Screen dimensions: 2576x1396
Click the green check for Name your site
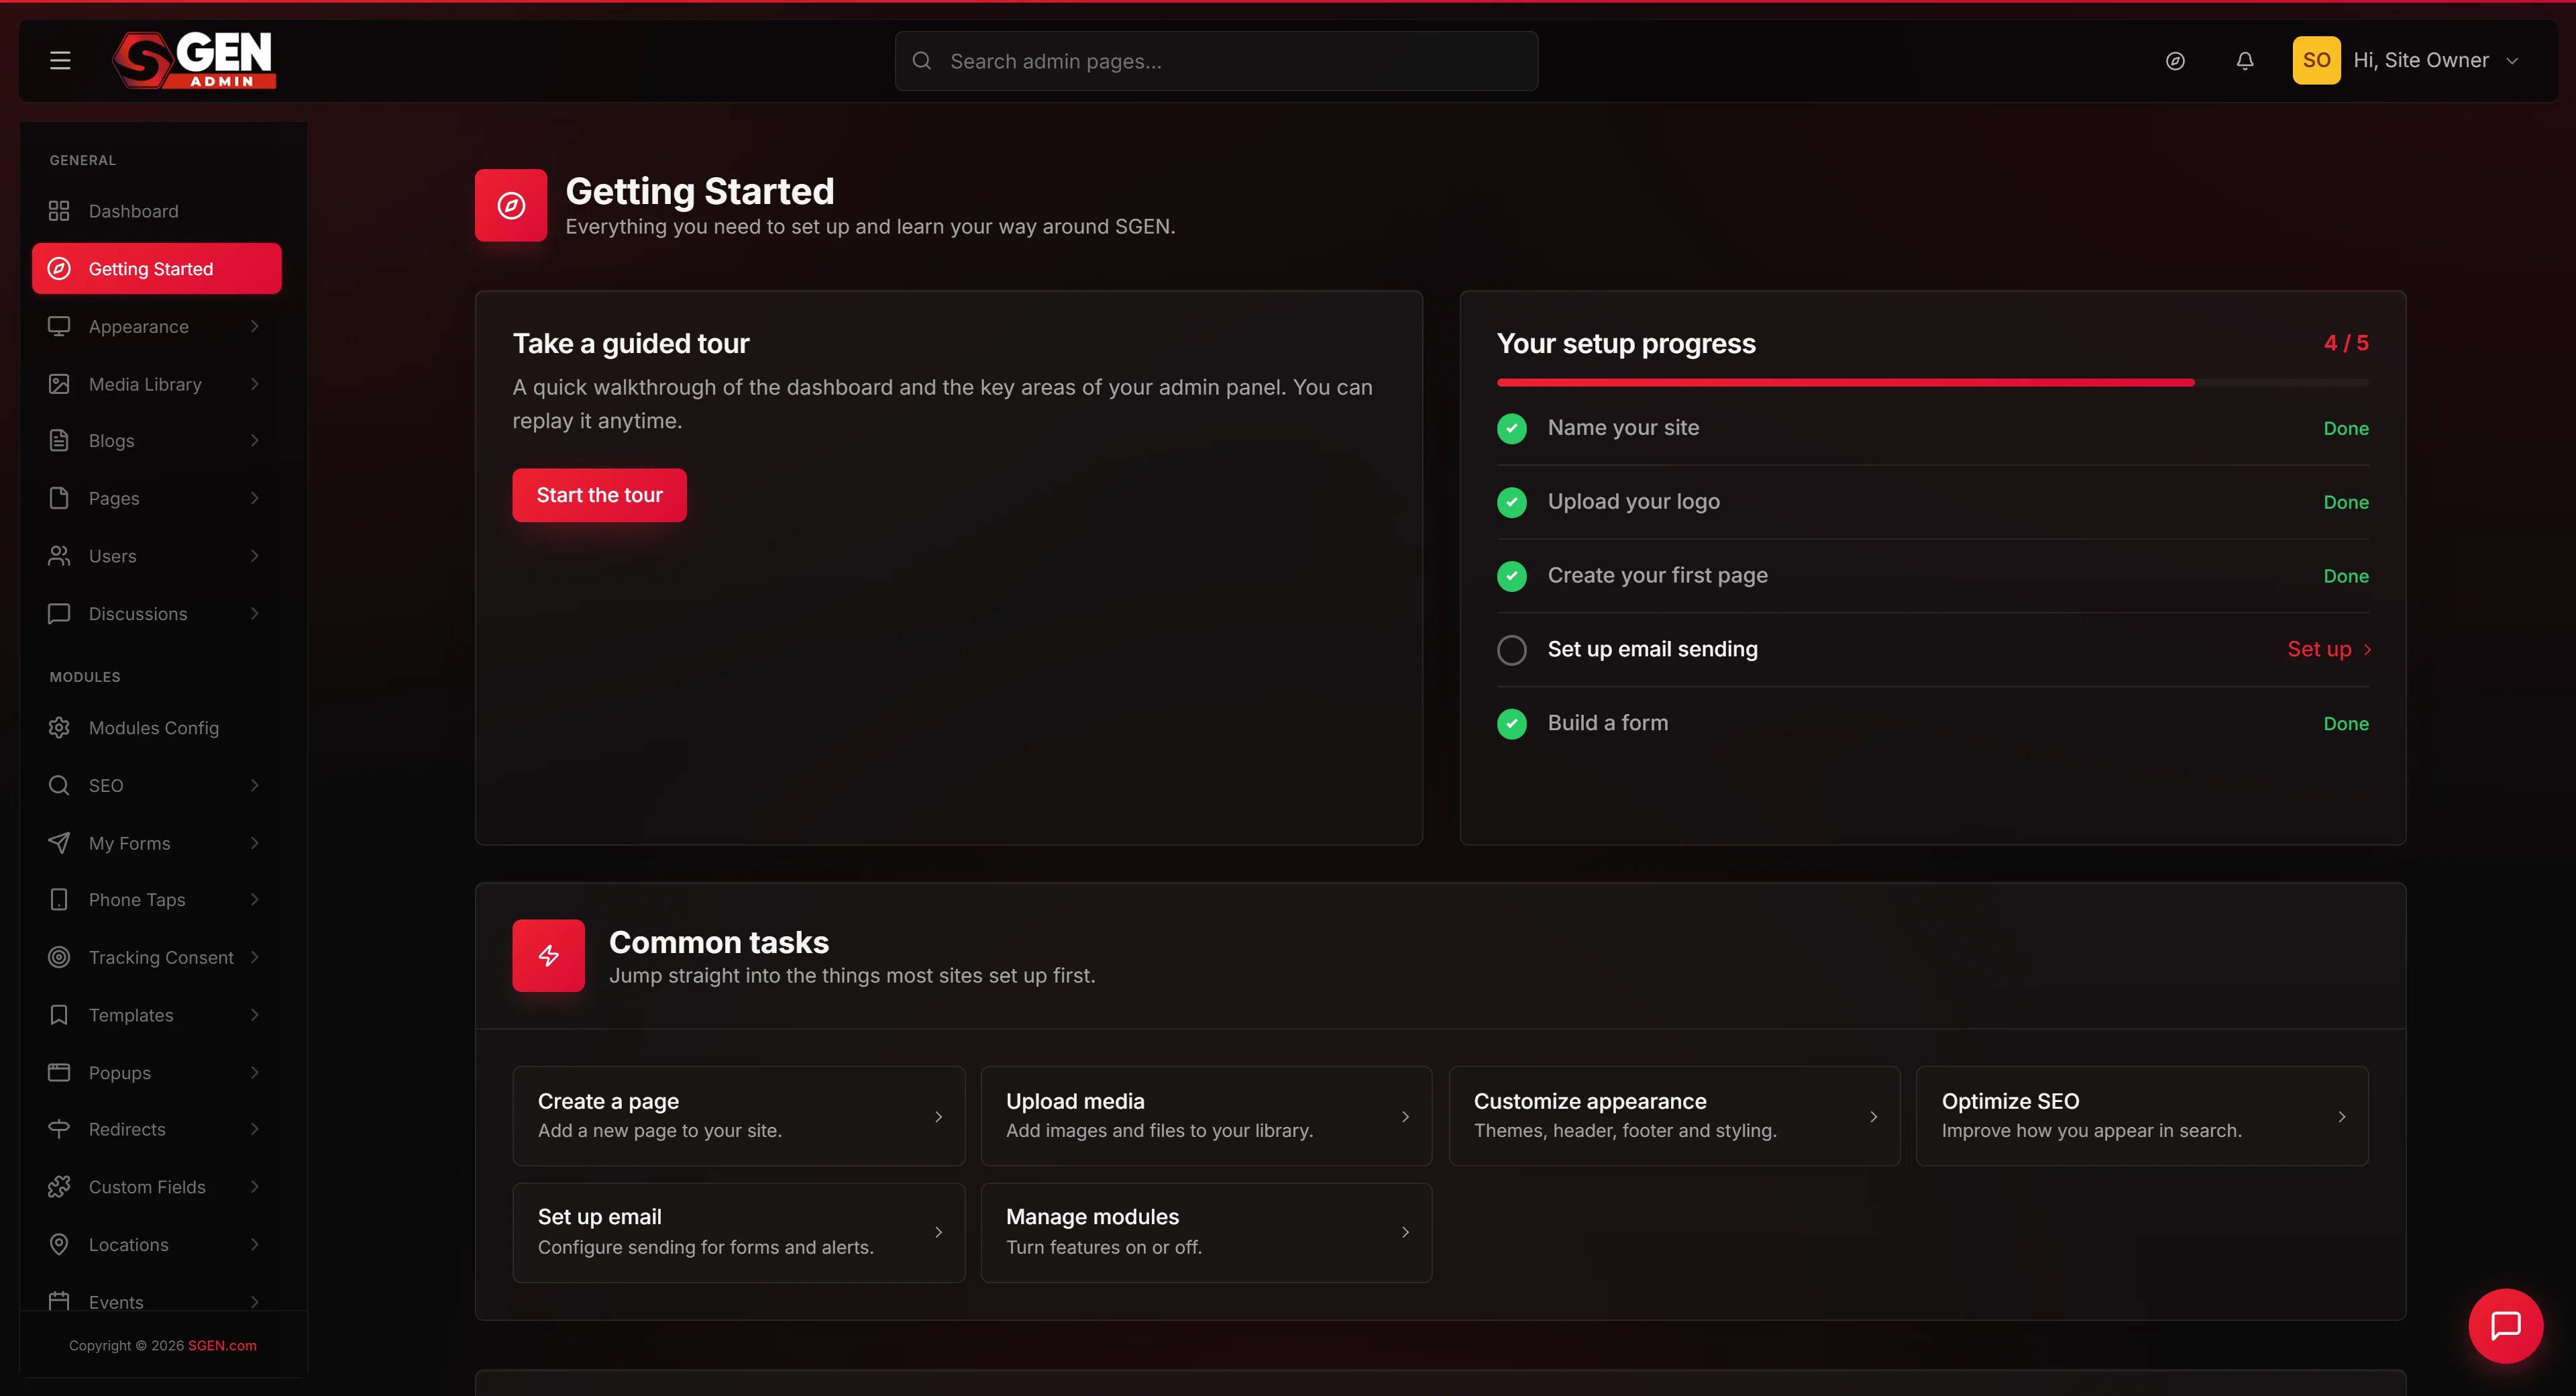[x=1512, y=428]
